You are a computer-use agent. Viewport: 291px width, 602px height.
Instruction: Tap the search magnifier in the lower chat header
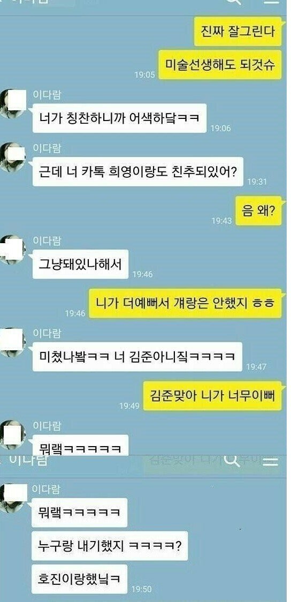pos(231,461)
